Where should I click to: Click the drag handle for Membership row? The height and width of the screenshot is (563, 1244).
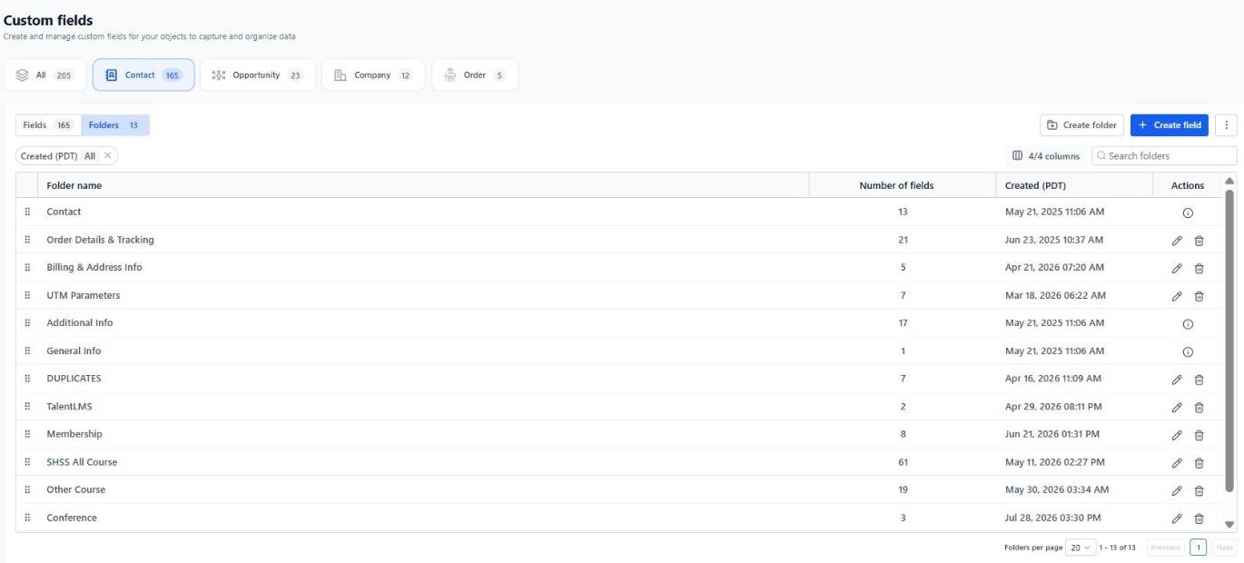[x=27, y=434]
